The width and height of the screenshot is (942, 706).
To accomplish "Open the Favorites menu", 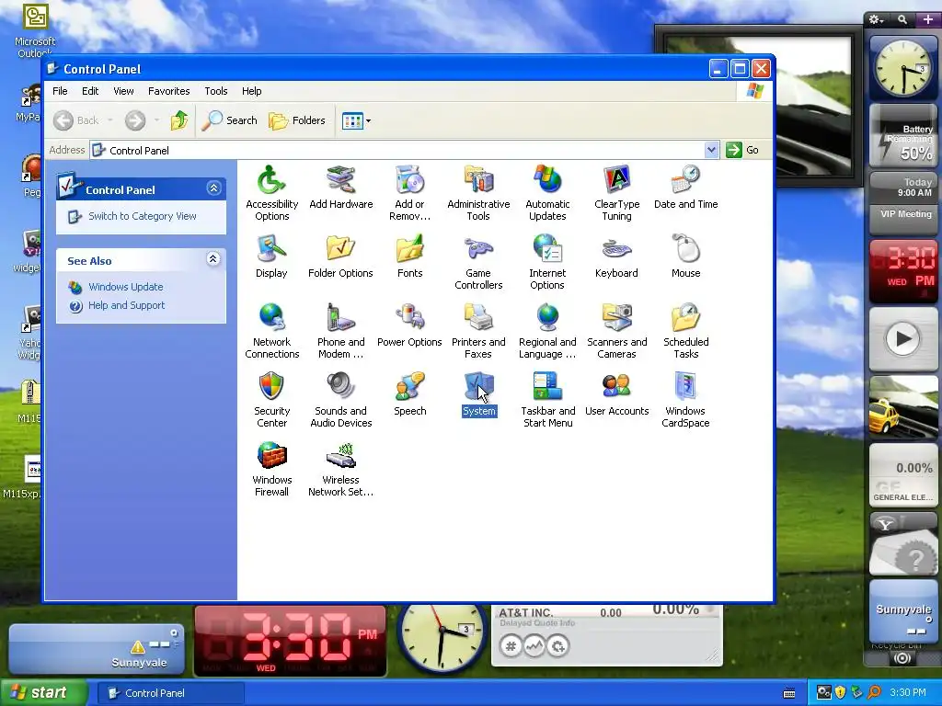I will [x=169, y=91].
